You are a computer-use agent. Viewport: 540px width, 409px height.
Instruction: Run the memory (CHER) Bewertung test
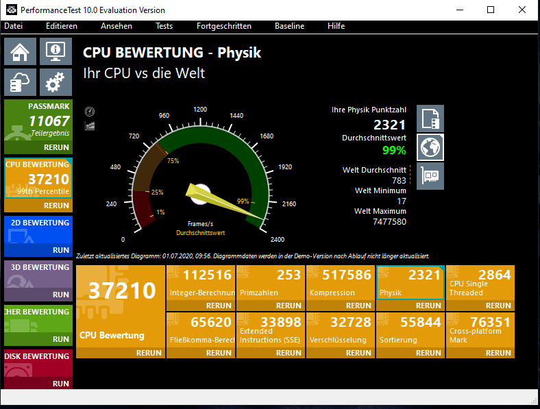pyautogui.click(x=60, y=339)
